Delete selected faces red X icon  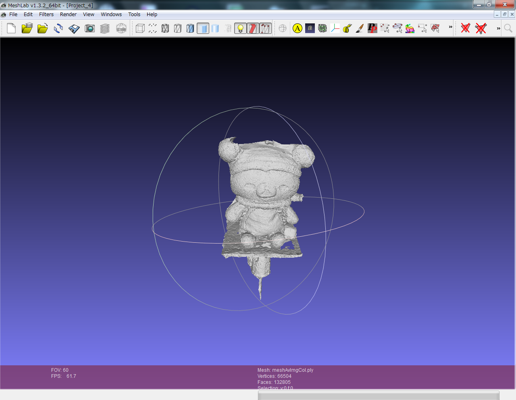coord(466,28)
